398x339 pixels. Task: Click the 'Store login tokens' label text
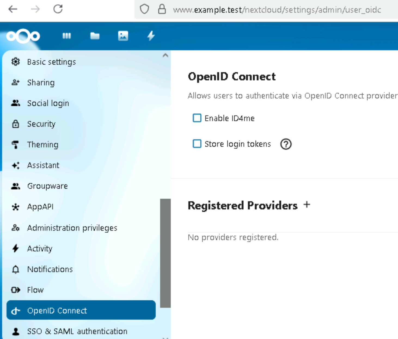click(x=238, y=144)
